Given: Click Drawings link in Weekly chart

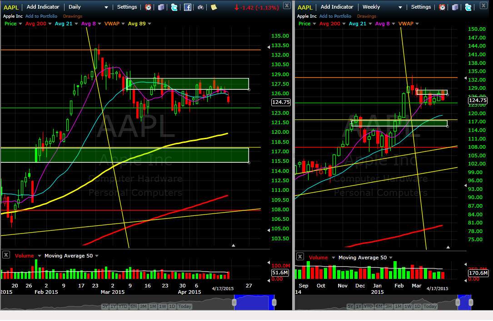Looking at the screenshot, I should point(367,16).
